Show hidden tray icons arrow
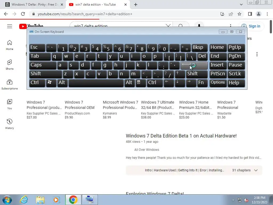Screen dimensions: 273x205 point(233,200)
